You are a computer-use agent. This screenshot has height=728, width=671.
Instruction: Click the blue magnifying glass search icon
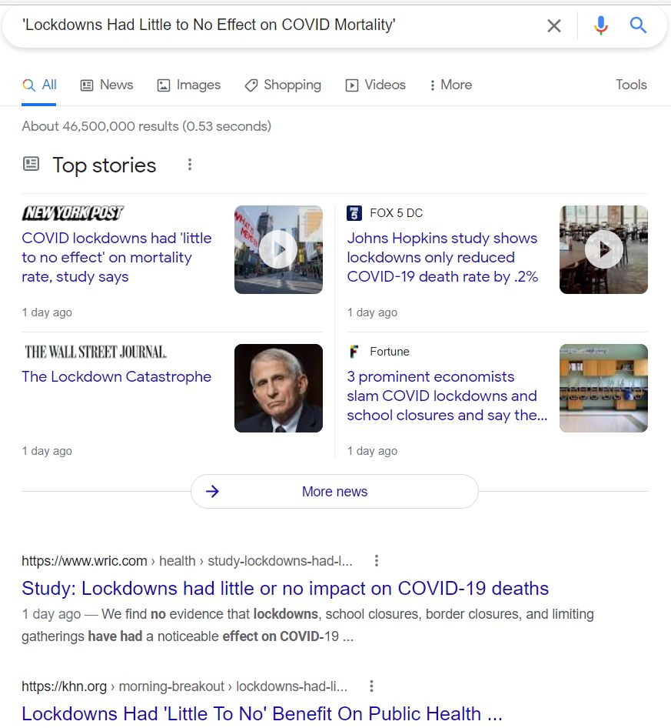pos(638,26)
